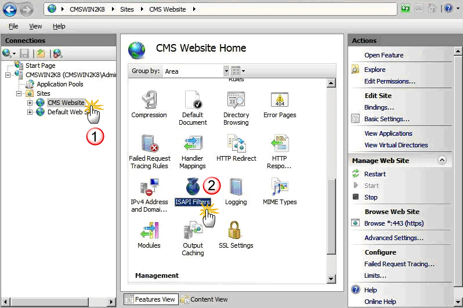Viewport: 463px width, 308px height.
Task: Click the features list vertical scrollbar
Action: (x=331, y=174)
